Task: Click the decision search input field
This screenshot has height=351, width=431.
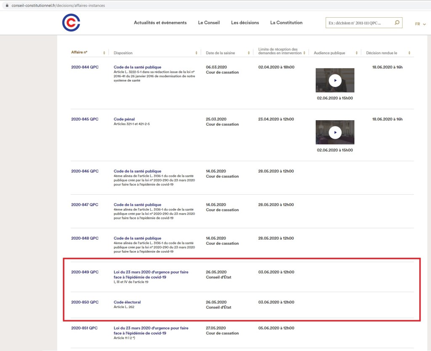Action: (x=359, y=23)
